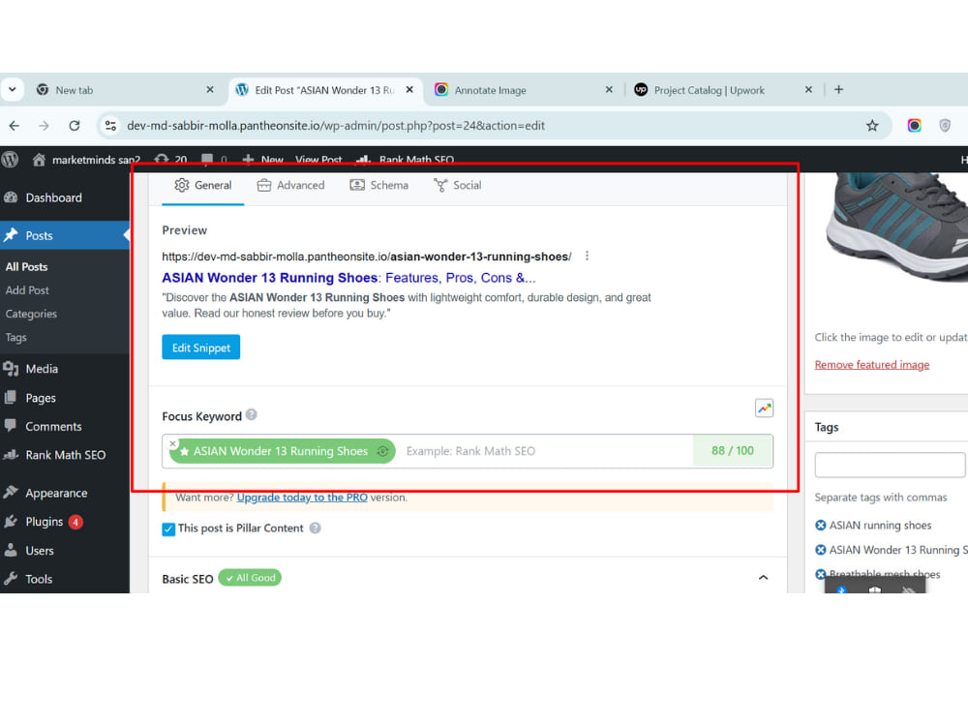Open a new browser tab with plus
This screenshot has width=968, height=726.
[838, 89]
